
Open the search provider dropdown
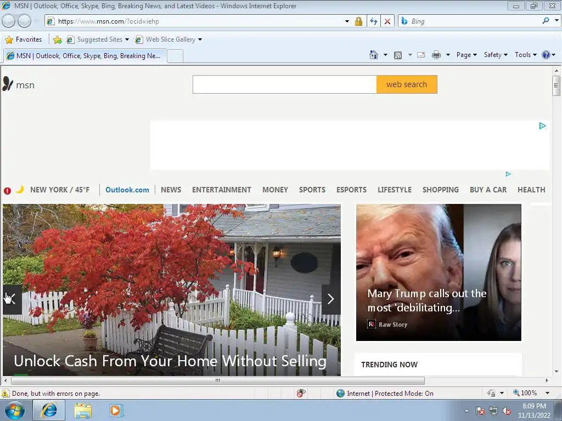pyautogui.click(x=557, y=21)
